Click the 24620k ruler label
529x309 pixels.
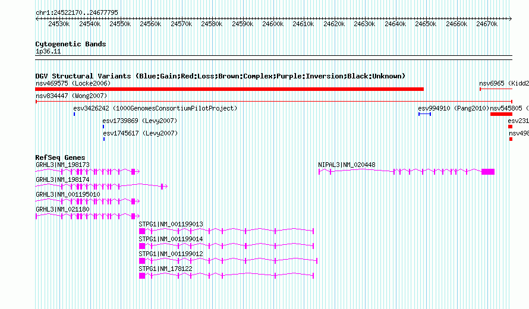click(334, 24)
